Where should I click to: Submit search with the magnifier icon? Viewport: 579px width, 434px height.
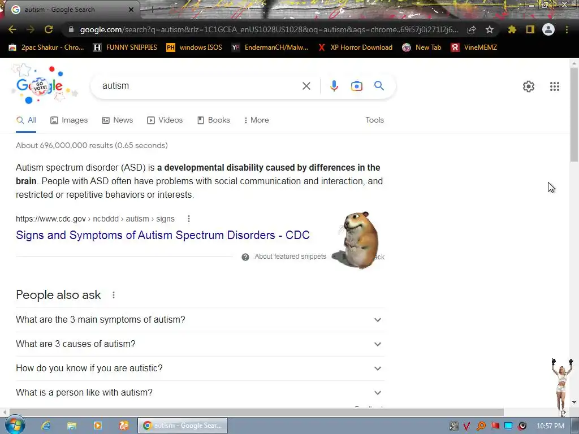pyautogui.click(x=379, y=86)
